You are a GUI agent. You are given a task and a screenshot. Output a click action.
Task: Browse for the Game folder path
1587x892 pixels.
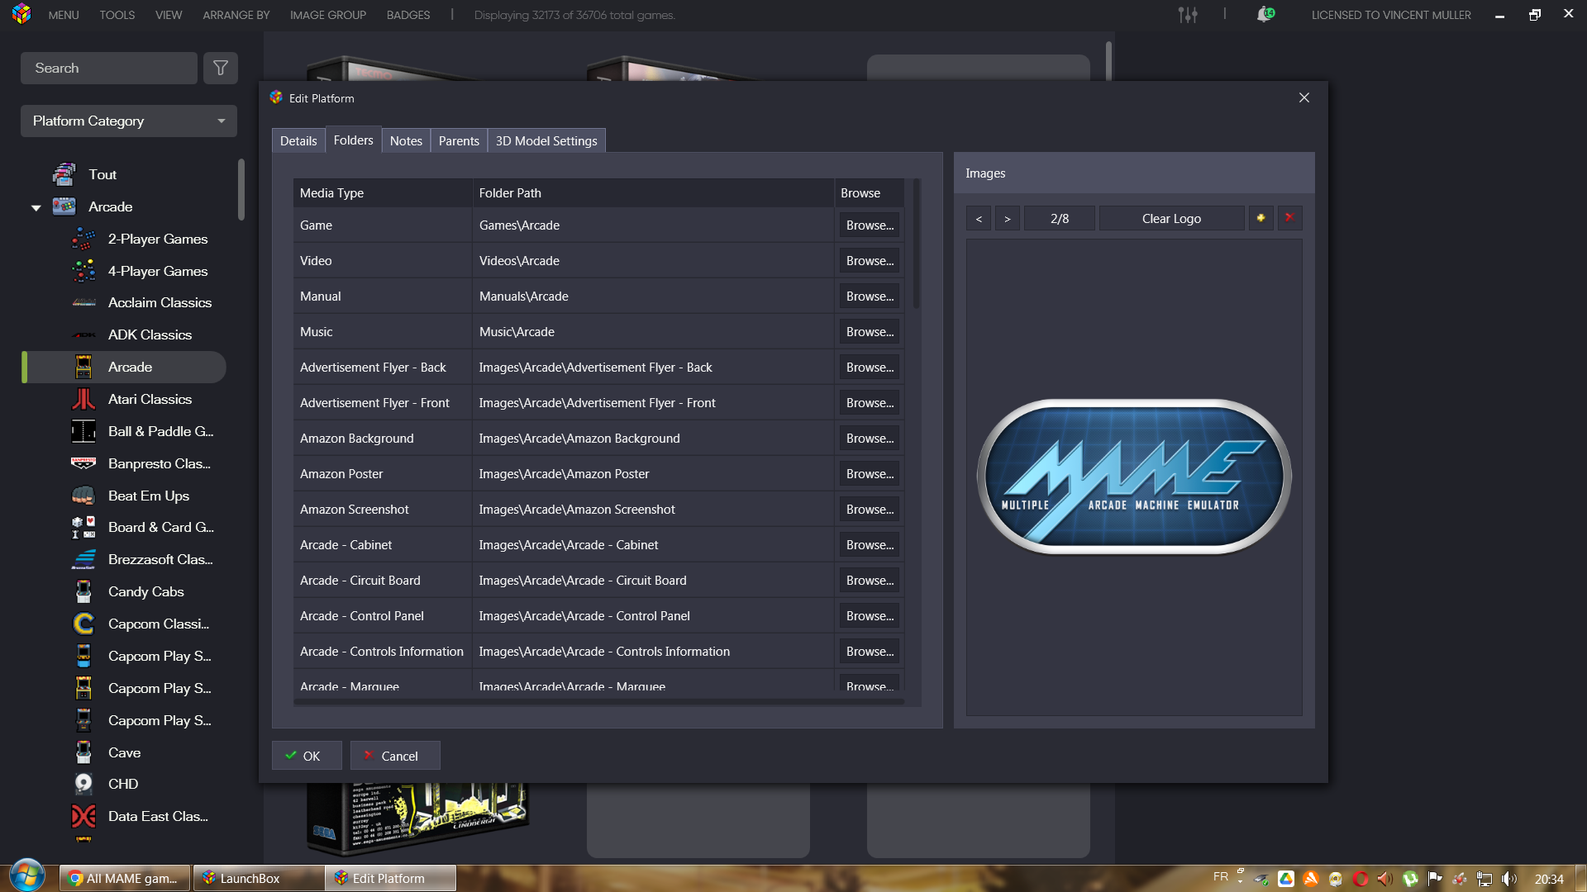[x=870, y=225]
